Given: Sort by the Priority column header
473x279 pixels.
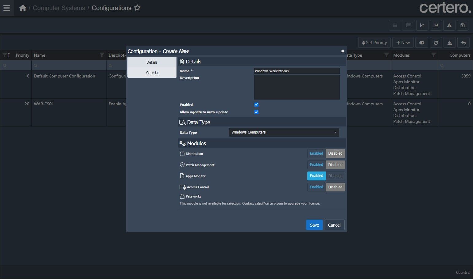Looking at the screenshot, I should (x=22, y=55).
